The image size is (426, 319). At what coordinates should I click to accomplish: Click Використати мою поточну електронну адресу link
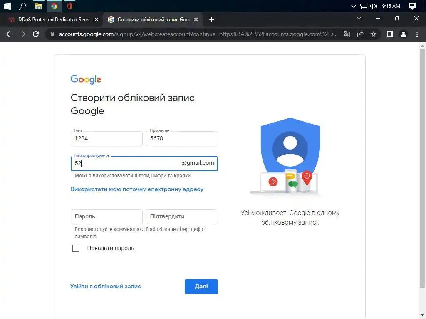137,189
